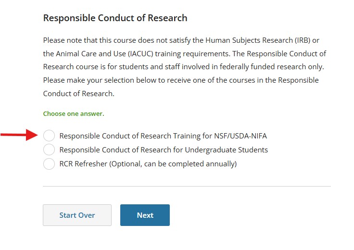Select the NSF/USDA-NIFA training radio button
The width and height of the screenshot is (354, 250).
pos(49,136)
